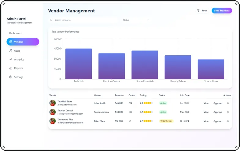Viewport: 240px width, 151px height.
Task: Click the Settings gear icon in sidebar
Action: click(11, 77)
